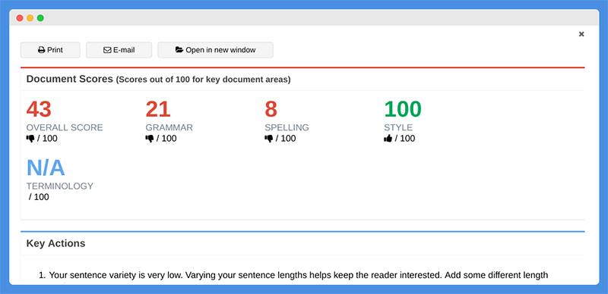Select the overall score value 43
This screenshot has height=294, width=608.
point(39,109)
